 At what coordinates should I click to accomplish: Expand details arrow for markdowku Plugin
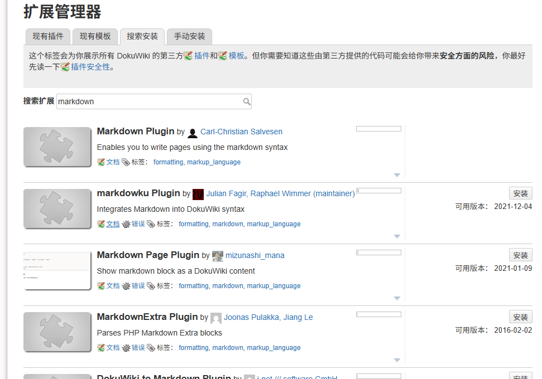[397, 236]
